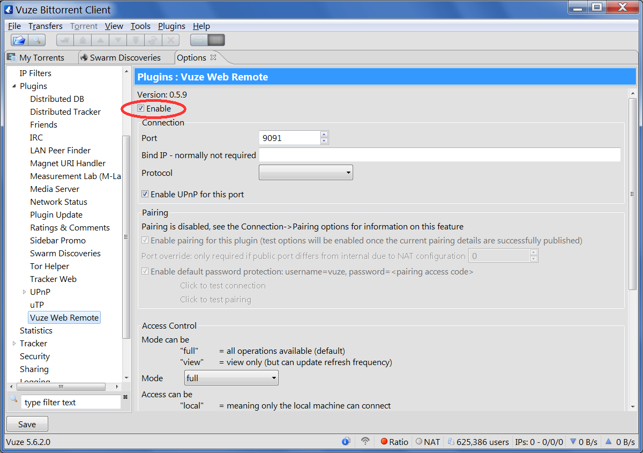Select Media Server in the plugins tree
This screenshot has width=643, height=453.
(55, 189)
